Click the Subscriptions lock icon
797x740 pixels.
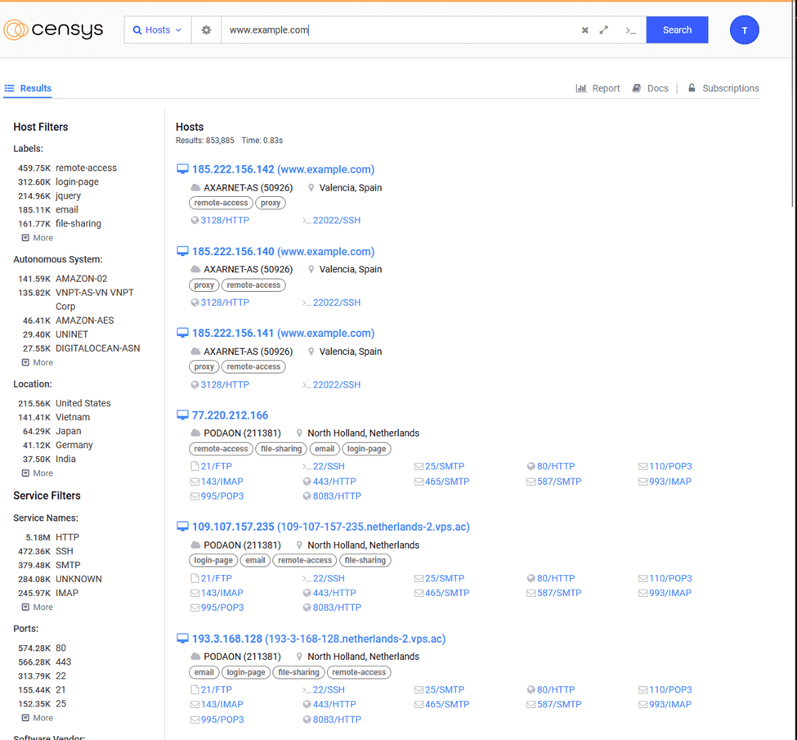692,87
